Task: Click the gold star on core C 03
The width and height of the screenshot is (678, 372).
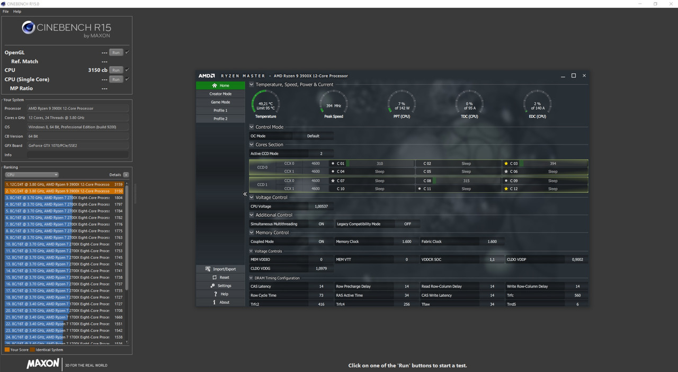Action: pyautogui.click(x=506, y=164)
